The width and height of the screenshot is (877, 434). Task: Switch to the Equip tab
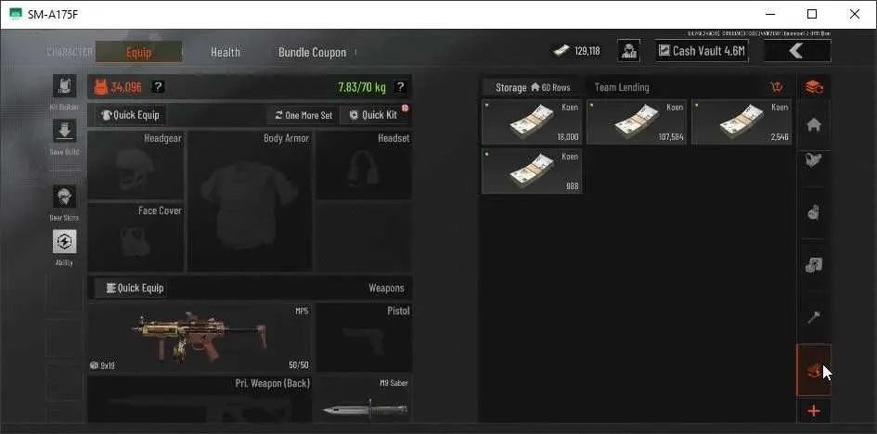click(x=138, y=53)
